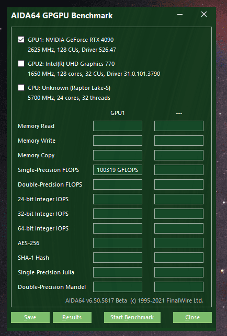Click the GPU1 Single-Precision Julia result field
Image resolution: width=227 pixels, height=336 pixels.
click(x=118, y=272)
